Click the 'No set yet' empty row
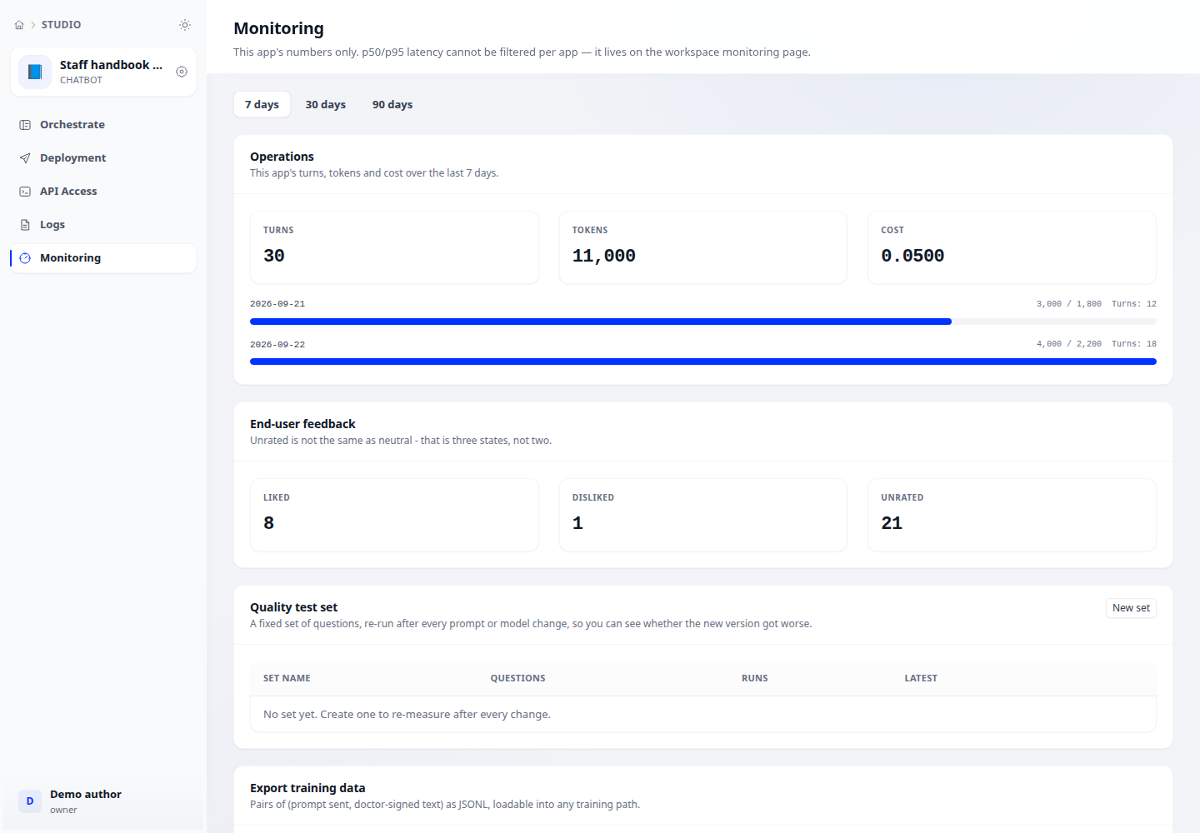 coord(703,714)
